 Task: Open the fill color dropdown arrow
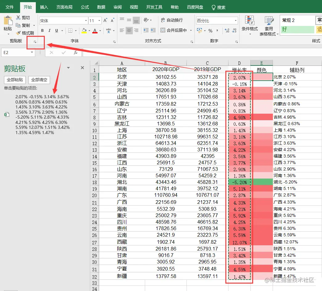pyautogui.click(x=89, y=30)
